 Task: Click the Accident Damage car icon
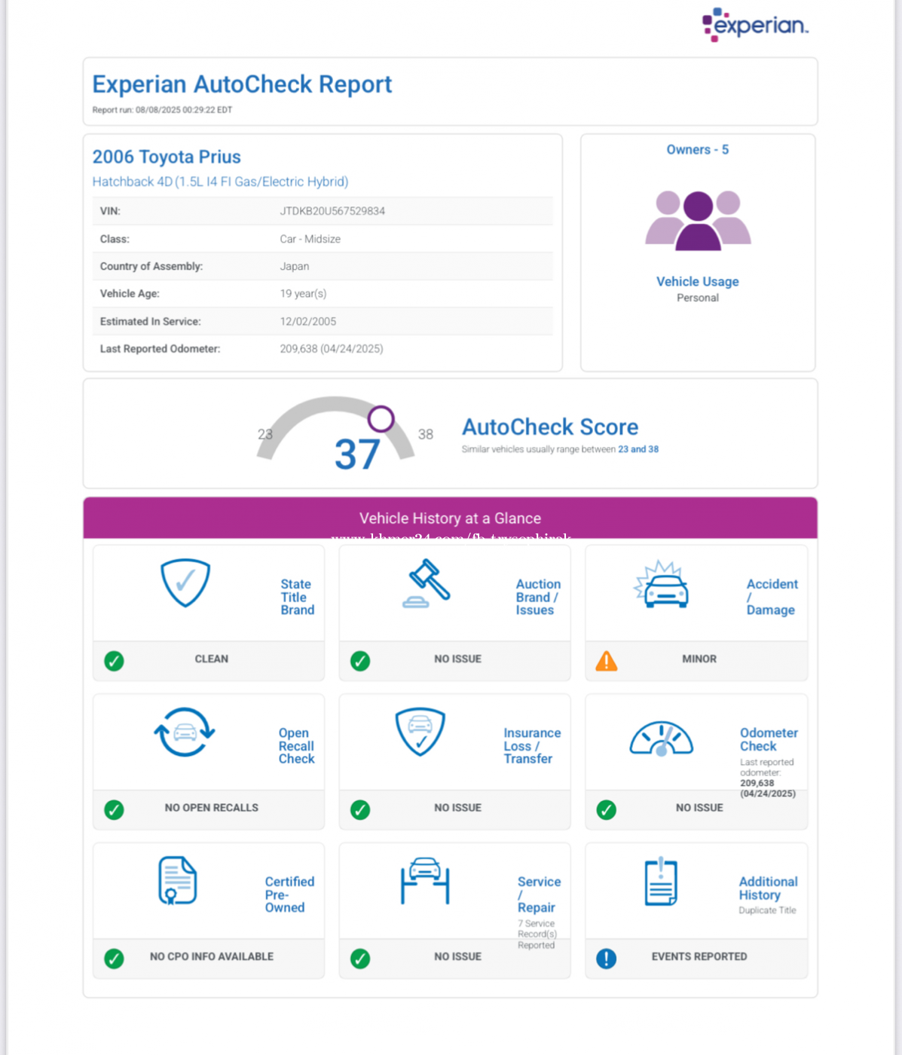click(x=662, y=585)
